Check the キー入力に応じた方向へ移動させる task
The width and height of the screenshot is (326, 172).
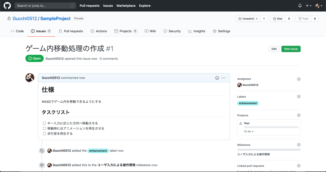pyautogui.click(x=44, y=123)
